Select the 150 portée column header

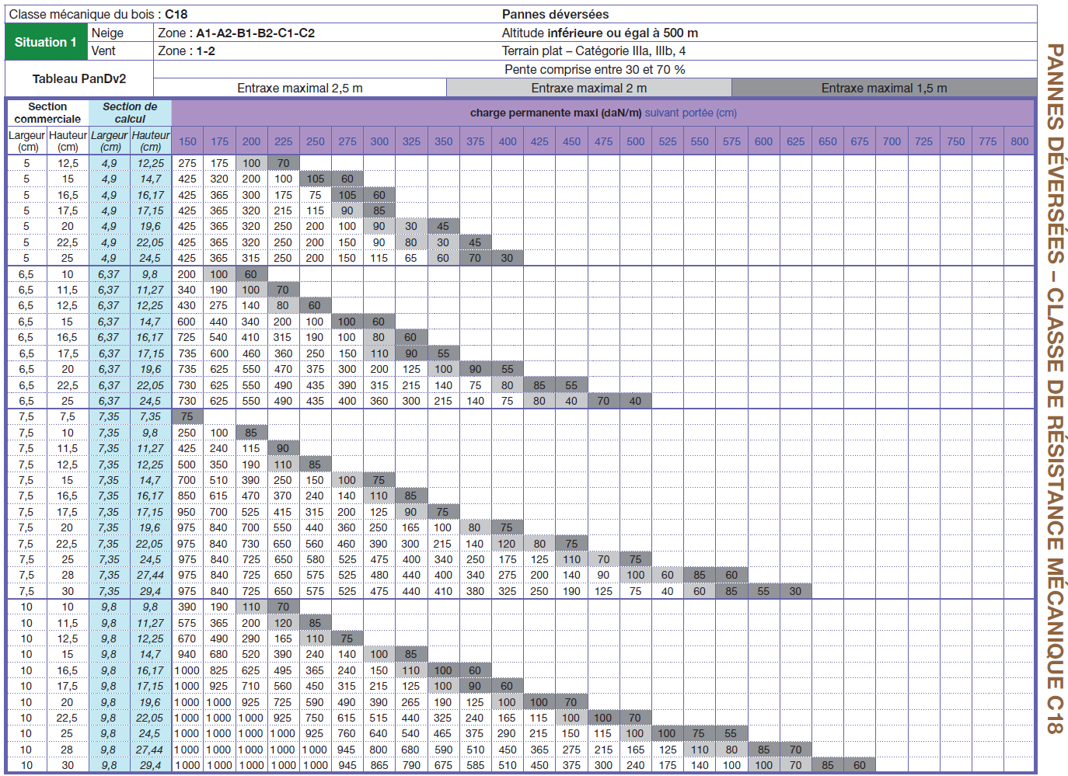187,141
